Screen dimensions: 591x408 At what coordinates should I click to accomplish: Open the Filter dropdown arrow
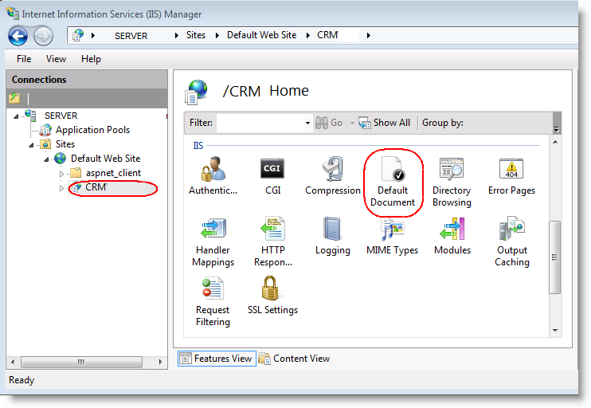pos(307,123)
